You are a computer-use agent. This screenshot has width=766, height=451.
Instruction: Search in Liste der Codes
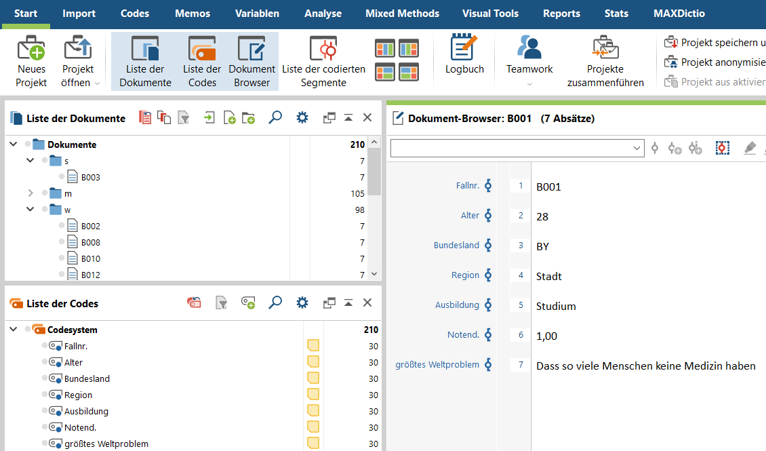click(x=275, y=303)
